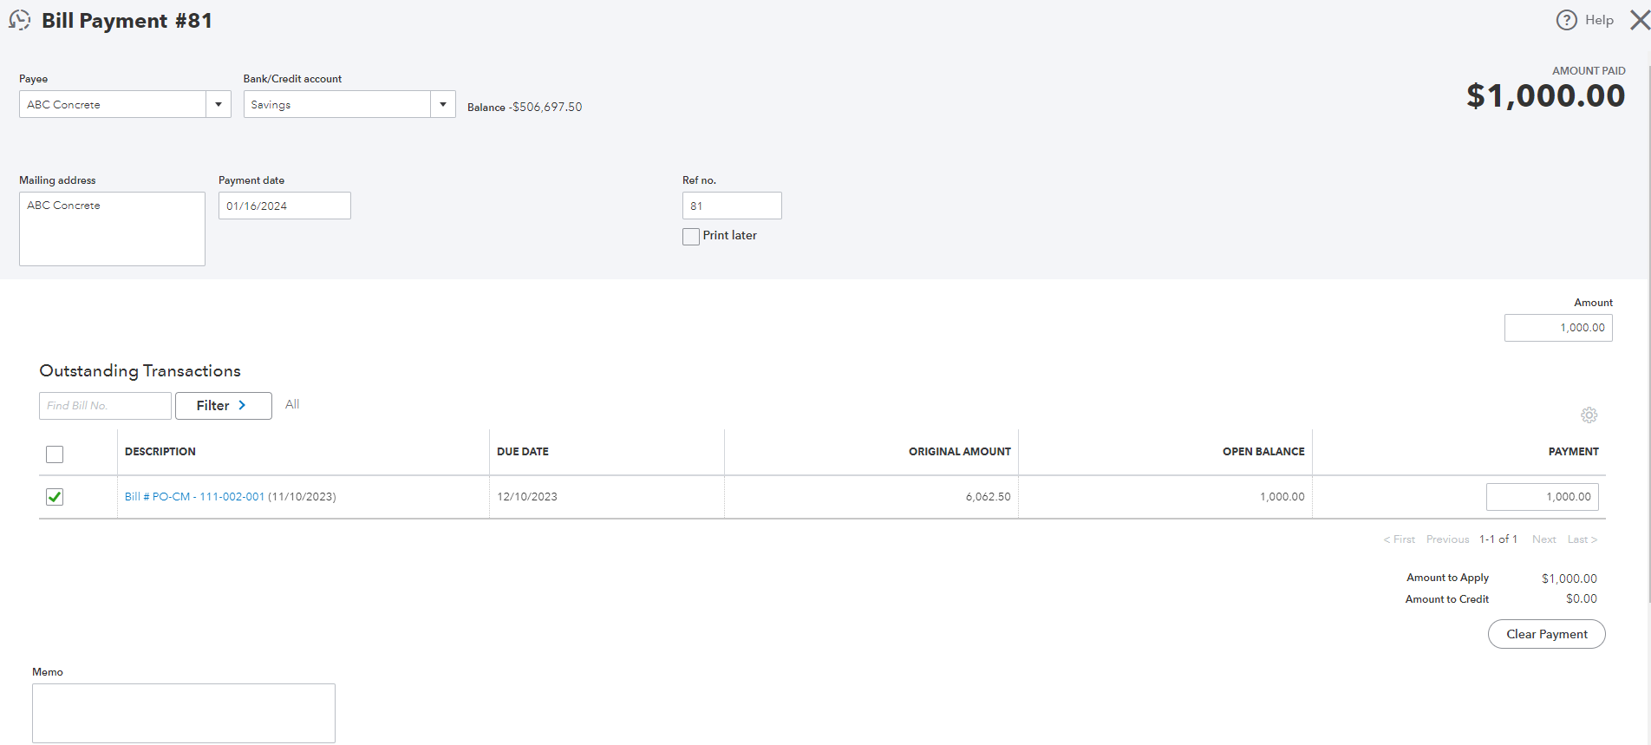Image resolution: width=1651 pixels, height=745 pixels.
Task: Edit the Payment date field
Action: pyautogui.click(x=284, y=206)
